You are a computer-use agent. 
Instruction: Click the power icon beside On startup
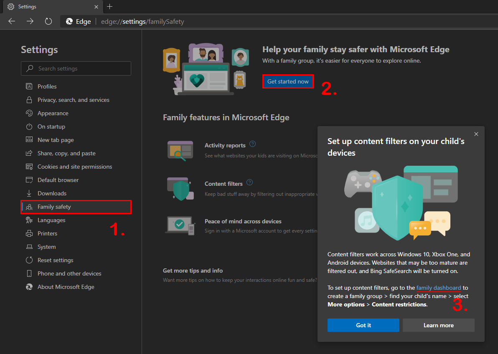pyautogui.click(x=29, y=126)
